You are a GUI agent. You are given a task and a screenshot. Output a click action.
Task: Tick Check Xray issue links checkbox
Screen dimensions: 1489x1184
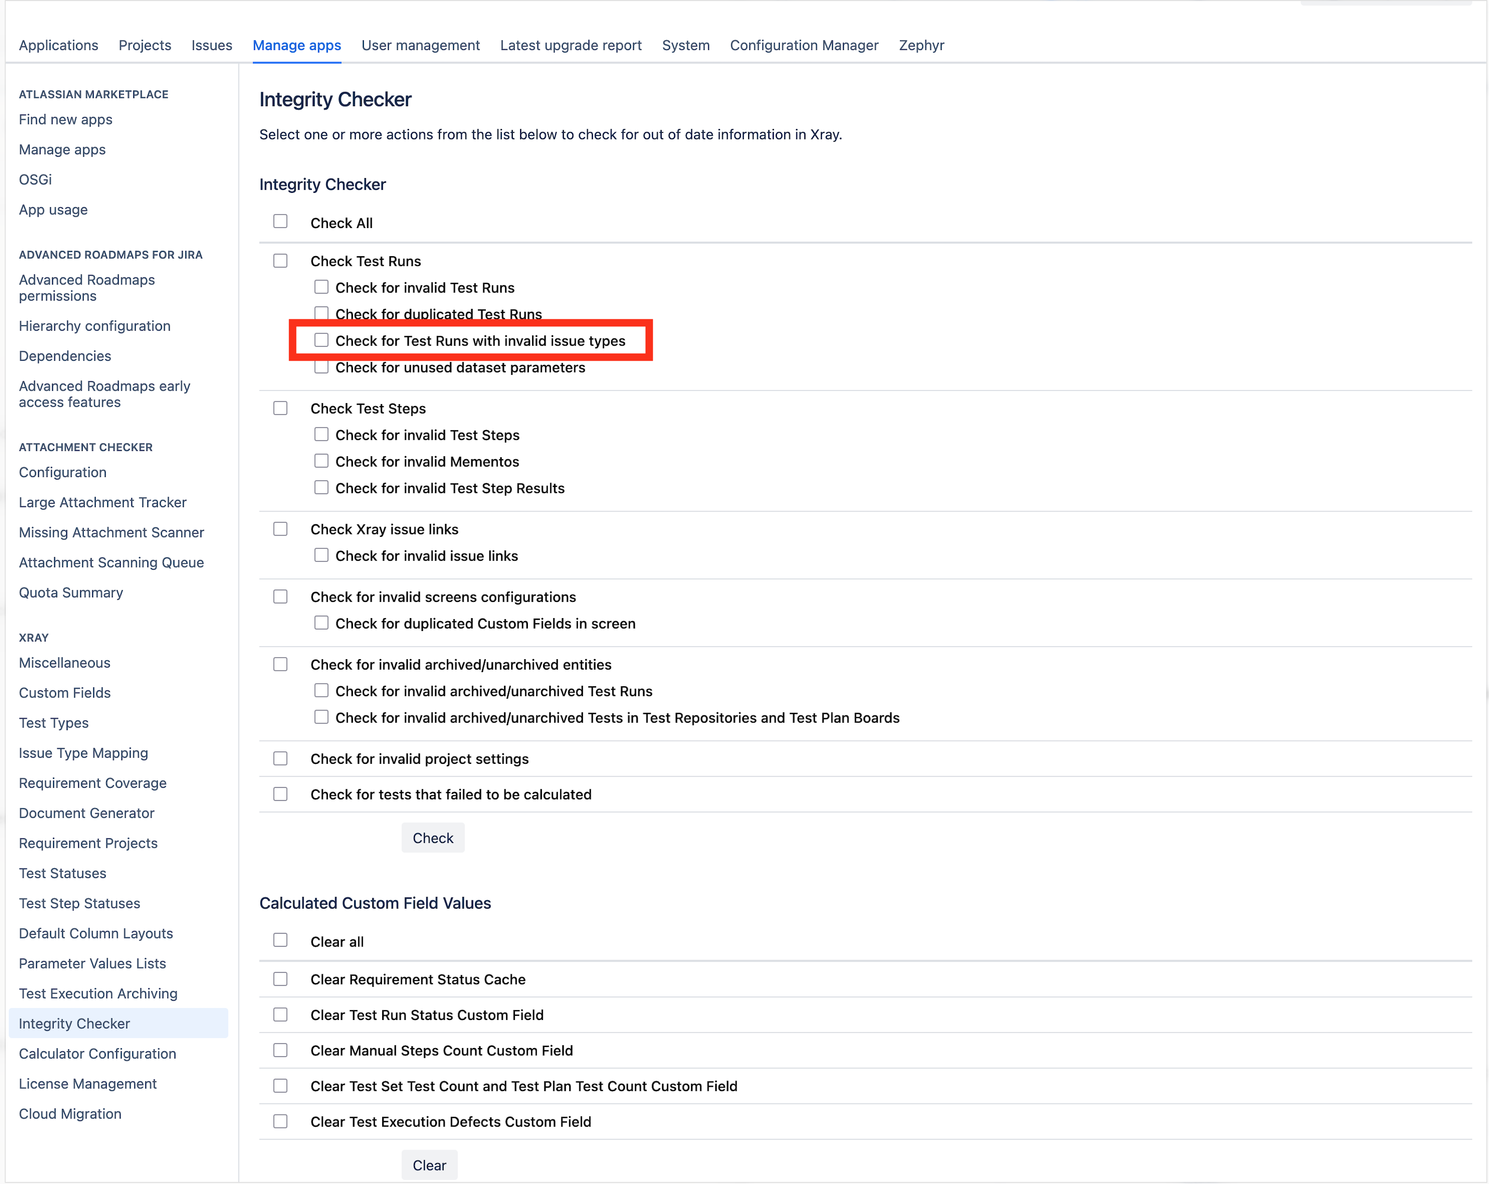[280, 529]
